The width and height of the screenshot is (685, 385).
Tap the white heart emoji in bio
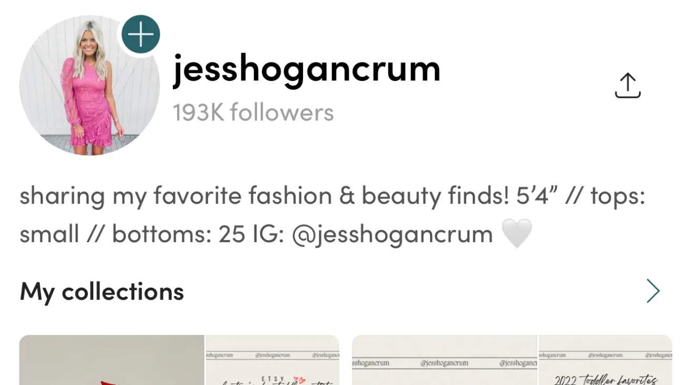516,234
